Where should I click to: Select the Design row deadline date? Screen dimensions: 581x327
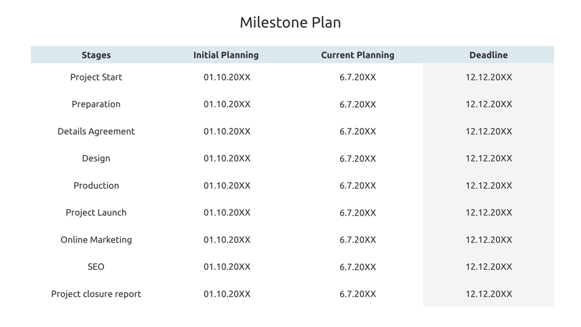pyautogui.click(x=489, y=158)
